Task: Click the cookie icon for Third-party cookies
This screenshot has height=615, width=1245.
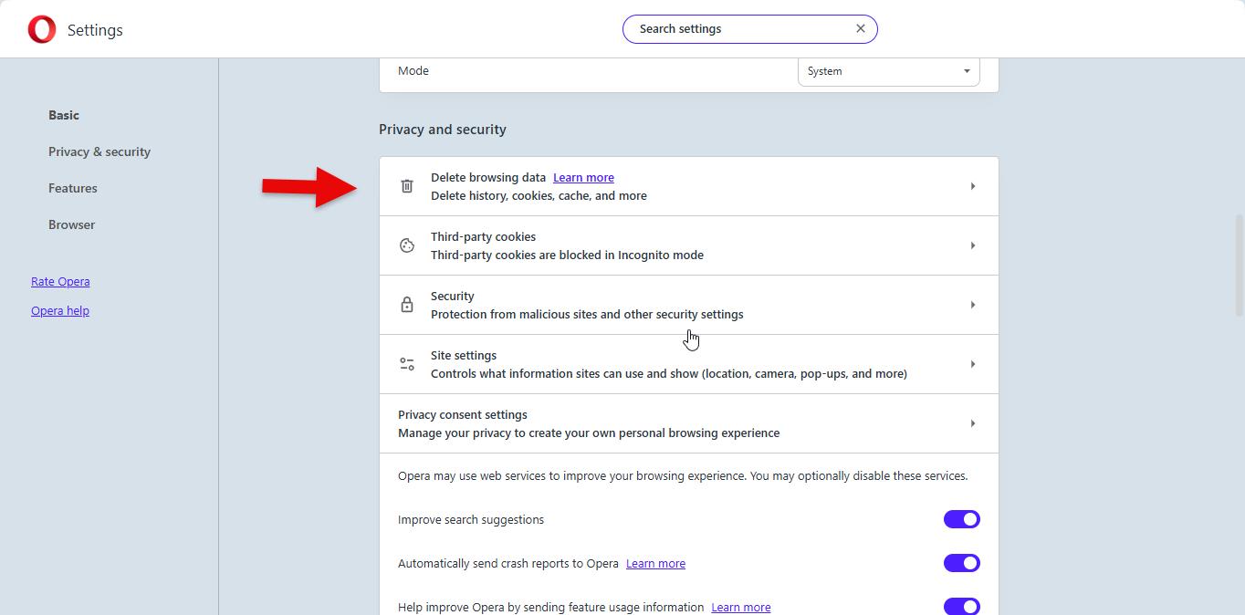Action: point(407,245)
